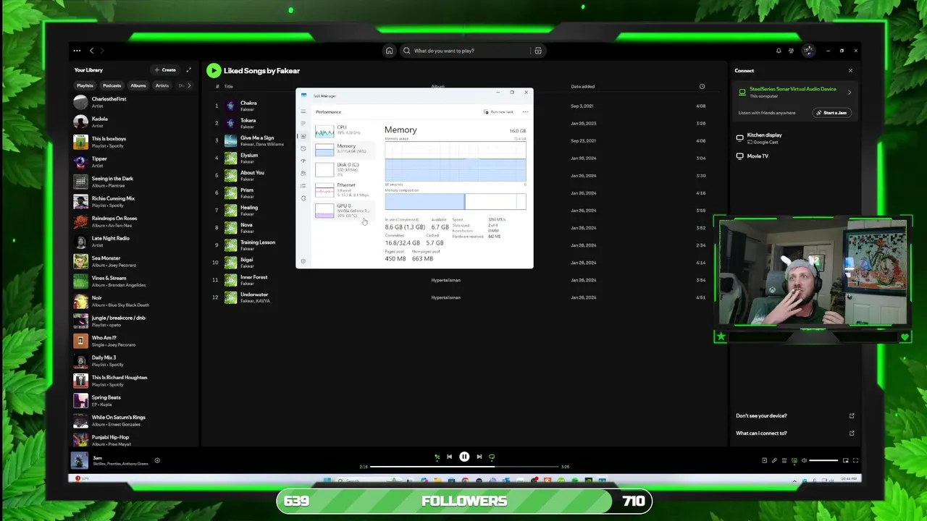Open the play queue icon

click(784, 460)
